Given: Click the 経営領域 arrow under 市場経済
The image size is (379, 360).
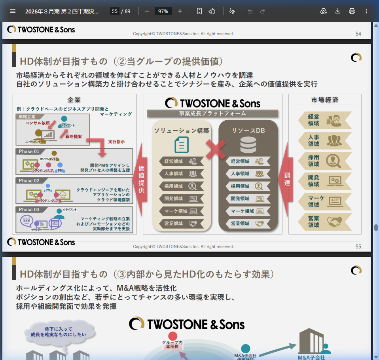Looking at the screenshot, I should click(x=324, y=120).
